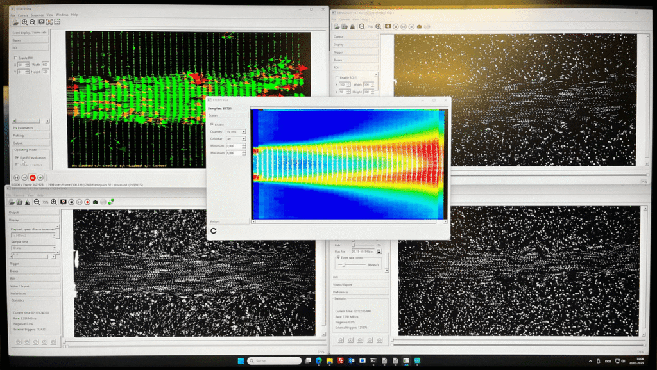Screen dimensions: 657x370
Task: Toggle the Enable checkbox in Scalars panel
Action: [x=212, y=125]
